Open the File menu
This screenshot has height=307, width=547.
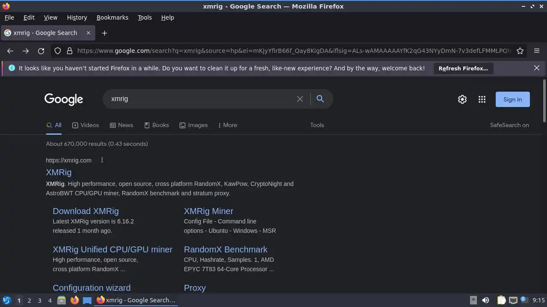pos(9,17)
